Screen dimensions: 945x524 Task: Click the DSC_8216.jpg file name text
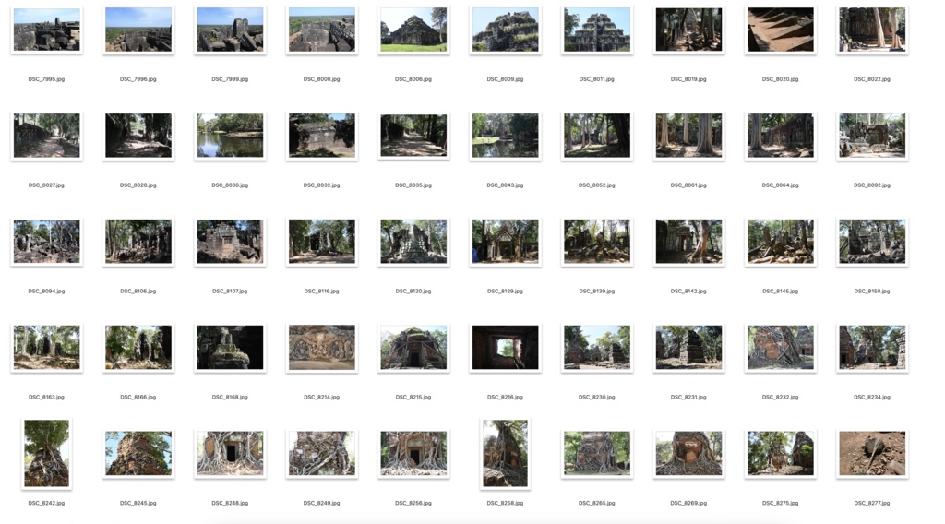[x=505, y=397]
